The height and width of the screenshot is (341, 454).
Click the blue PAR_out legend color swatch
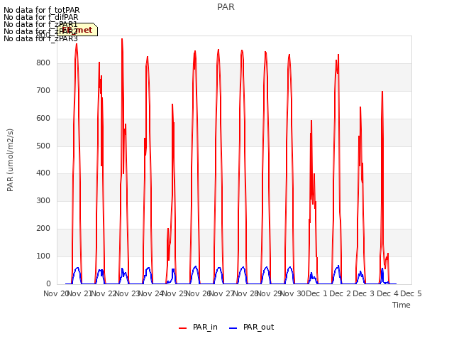click(233, 328)
